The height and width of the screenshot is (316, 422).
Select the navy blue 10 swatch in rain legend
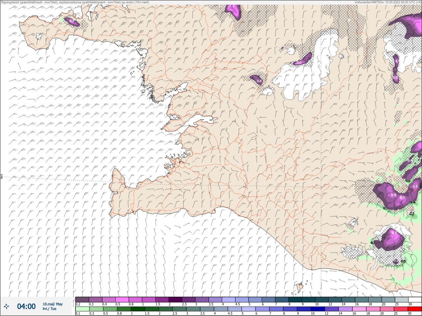click(x=318, y=309)
